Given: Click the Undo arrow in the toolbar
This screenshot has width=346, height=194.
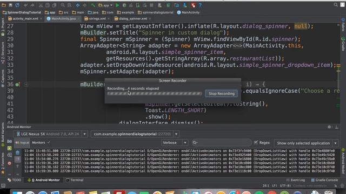Looking at the screenshot, I should click(x=26, y=5).
